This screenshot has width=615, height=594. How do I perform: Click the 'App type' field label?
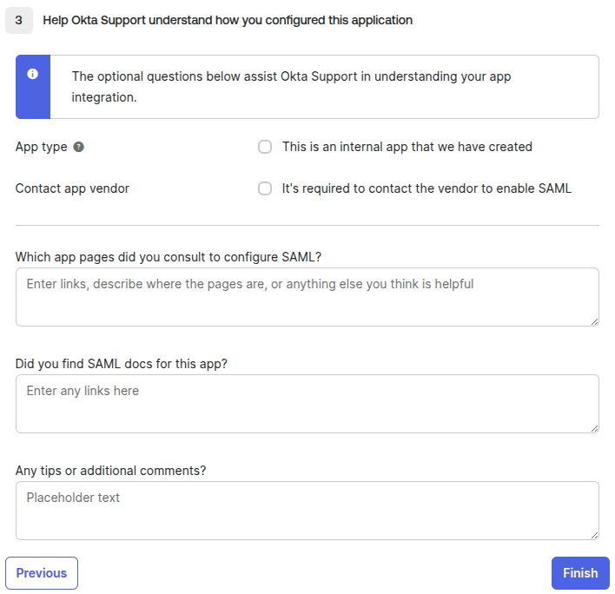(x=41, y=147)
